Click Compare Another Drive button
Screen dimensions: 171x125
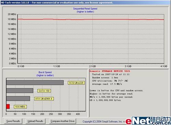coord(63,121)
